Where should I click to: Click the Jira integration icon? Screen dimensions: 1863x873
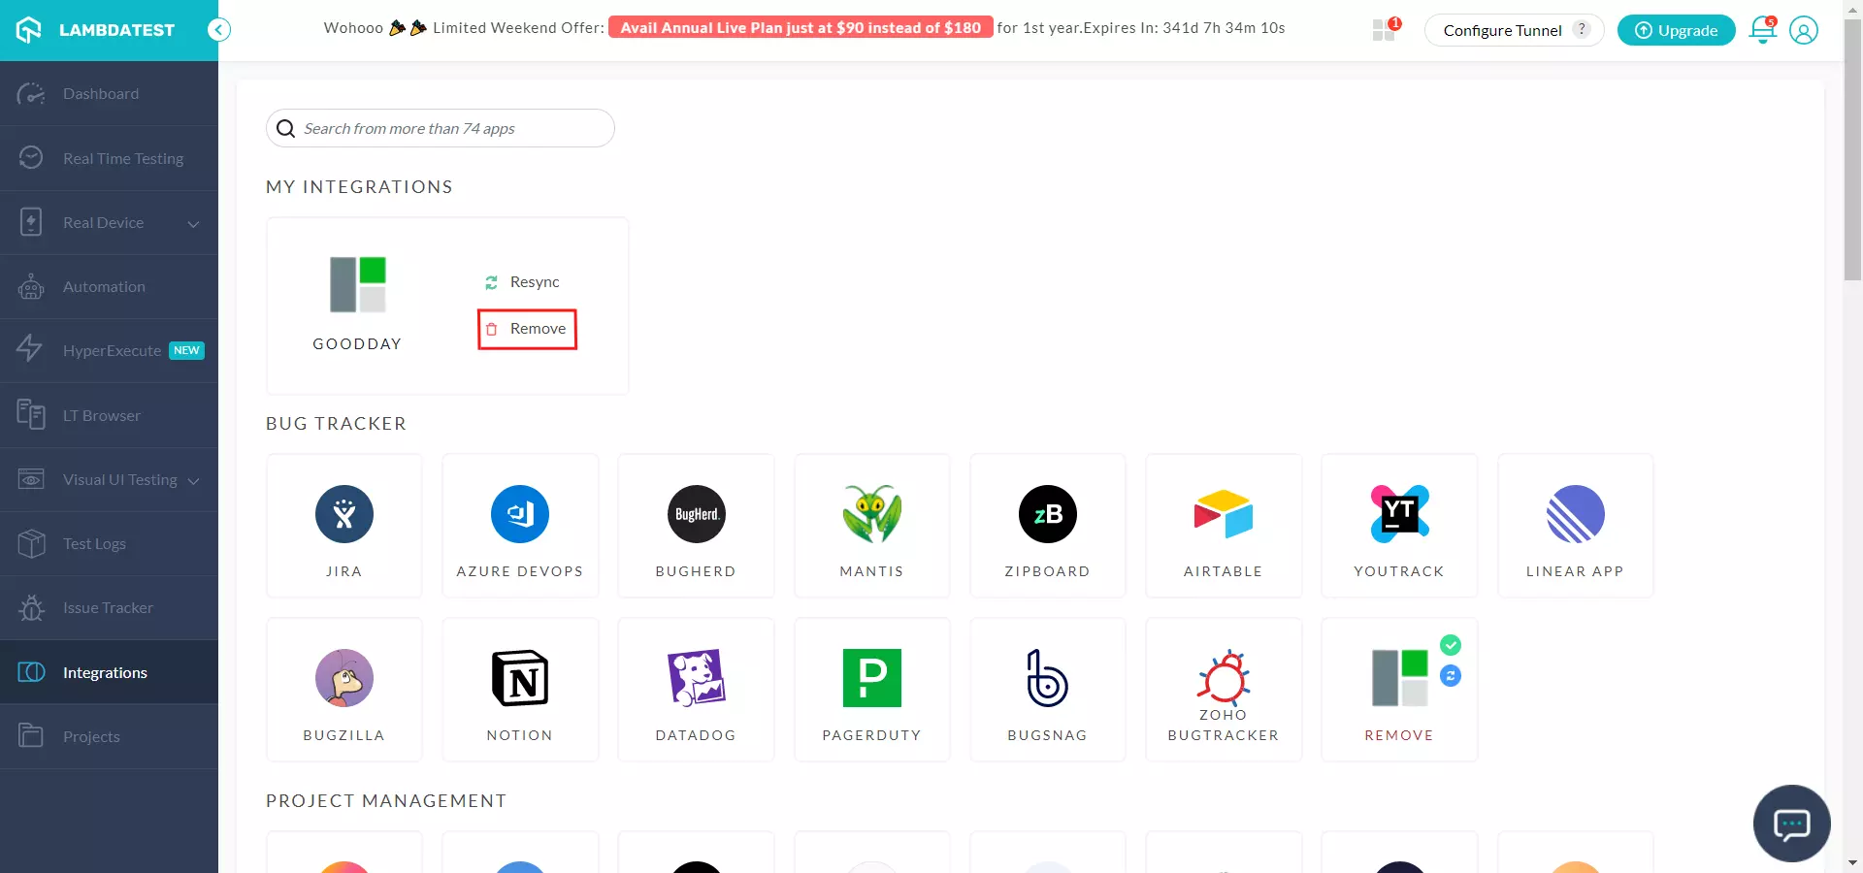(343, 514)
